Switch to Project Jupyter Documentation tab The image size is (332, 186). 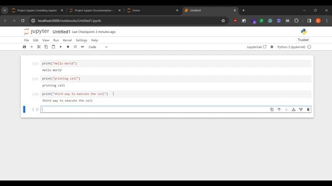point(94,10)
